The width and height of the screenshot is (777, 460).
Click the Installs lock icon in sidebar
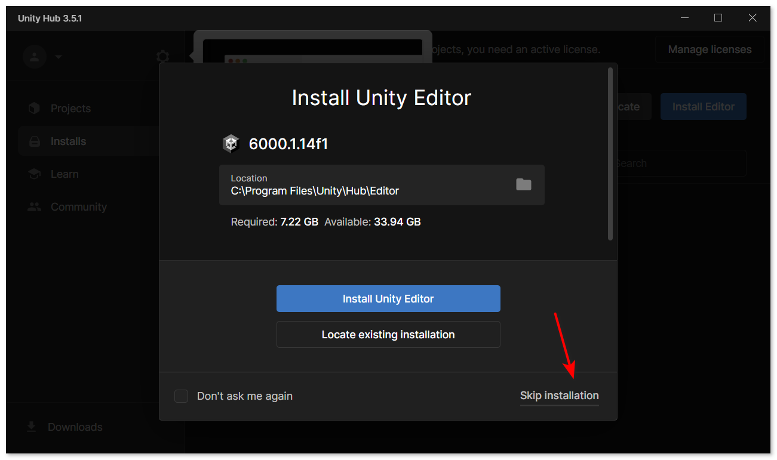click(x=35, y=141)
